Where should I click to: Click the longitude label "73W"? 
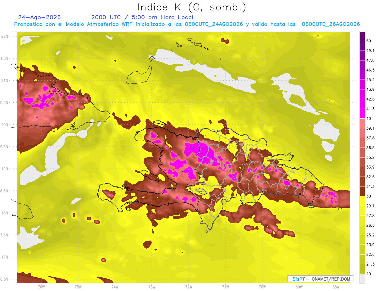tap(152, 287)
